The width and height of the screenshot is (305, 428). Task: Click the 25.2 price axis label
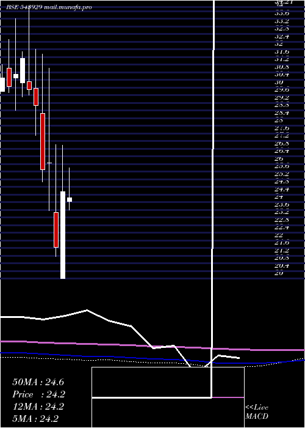[282, 174]
